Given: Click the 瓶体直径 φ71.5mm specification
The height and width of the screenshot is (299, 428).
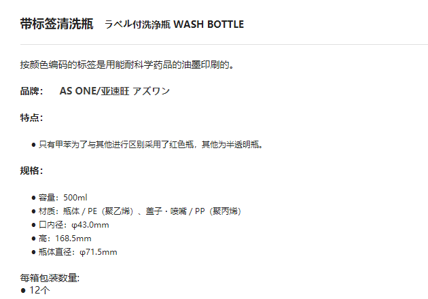Looking at the screenshot, I should pyautogui.click(x=78, y=252).
